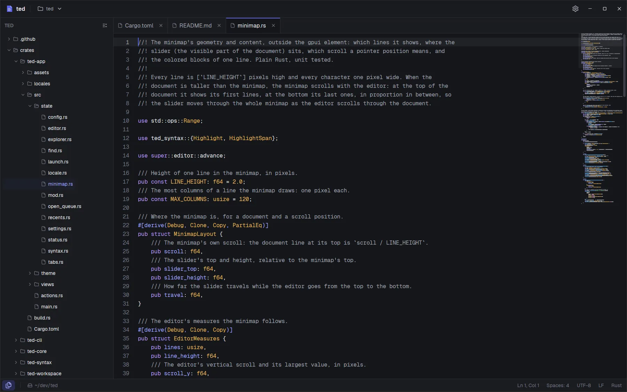Open editor.rs in the file tree

click(x=57, y=128)
